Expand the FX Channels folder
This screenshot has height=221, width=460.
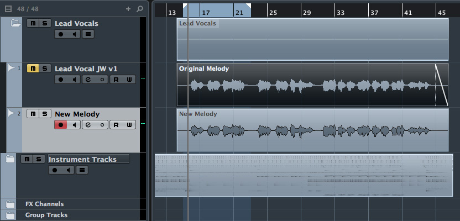pyautogui.click(x=11, y=204)
